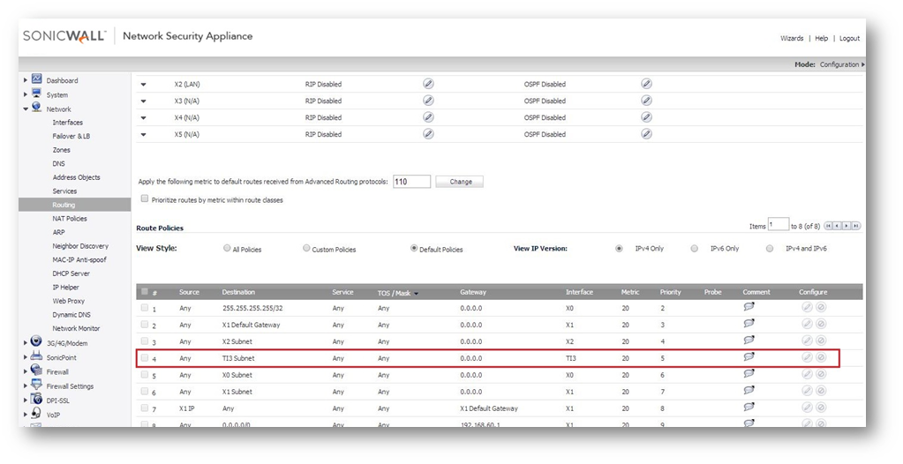Expand the VoIP tree arrow
The width and height of the screenshot is (903, 464).
click(26, 415)
